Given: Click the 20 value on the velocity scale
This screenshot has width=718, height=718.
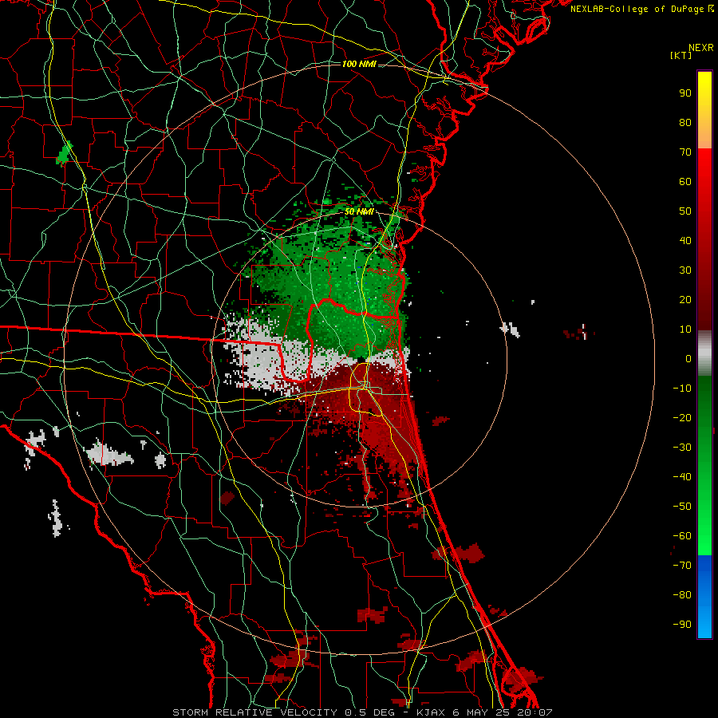Looking at the screenshot, I should click(x=685, y=299).
